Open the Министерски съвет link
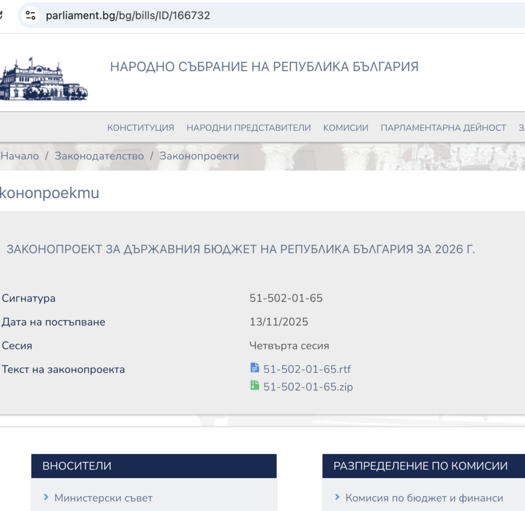 click(x=103, y=498)
